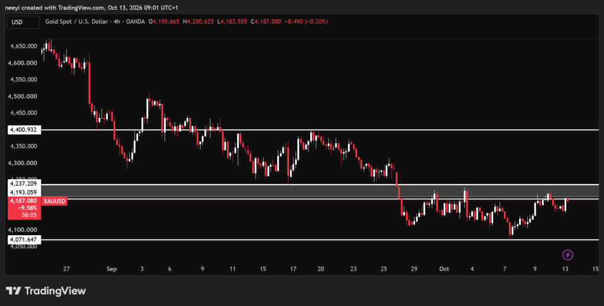Click the 4,100.000 price axis label
Viewport: 604px width, 306px height.
(x=22, y=230)
